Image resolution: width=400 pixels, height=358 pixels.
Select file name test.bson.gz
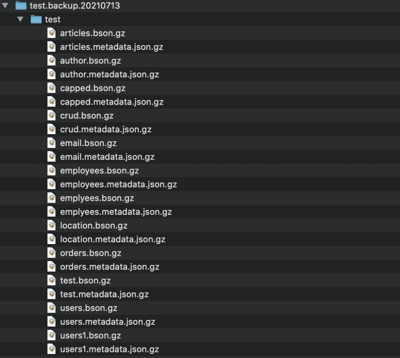point(86,281)
